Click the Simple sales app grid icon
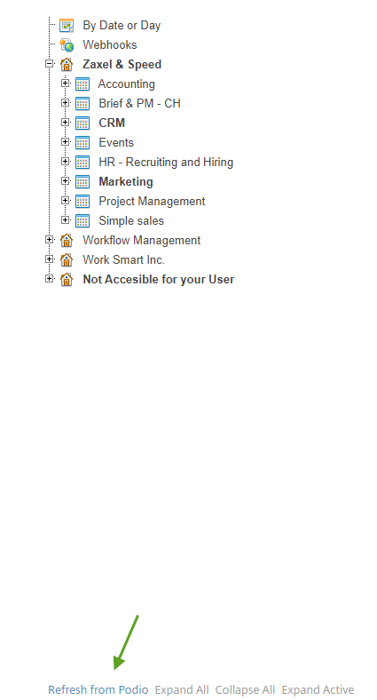377x700 pixels. pos(82,221)
